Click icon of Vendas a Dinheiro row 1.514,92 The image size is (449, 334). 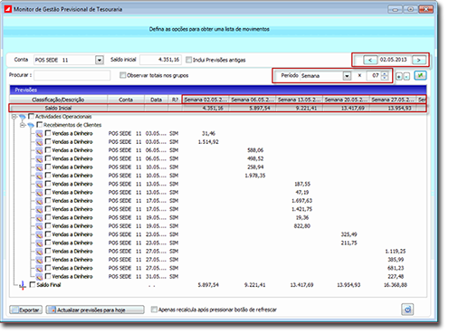click(39, 142)
